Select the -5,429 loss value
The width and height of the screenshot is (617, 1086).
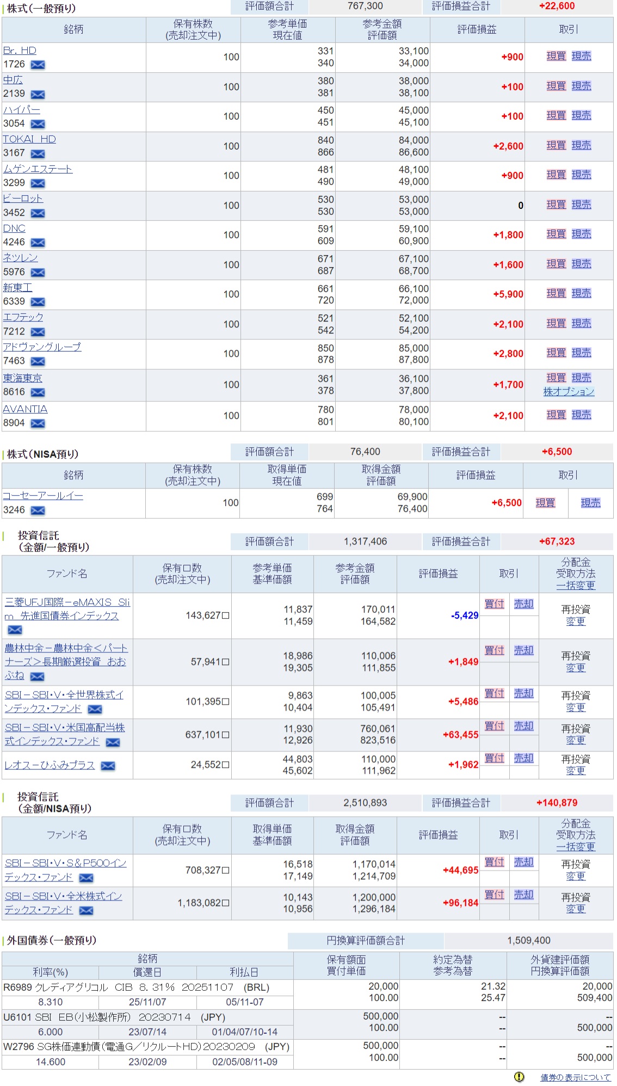[465, 615]
